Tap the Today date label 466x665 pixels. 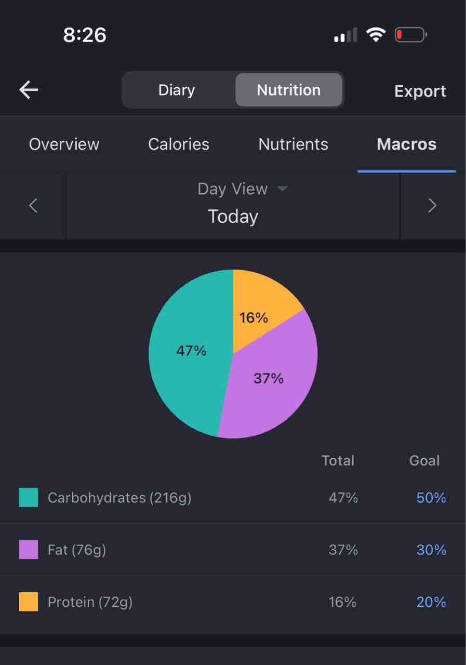click(x=233, y=216)
